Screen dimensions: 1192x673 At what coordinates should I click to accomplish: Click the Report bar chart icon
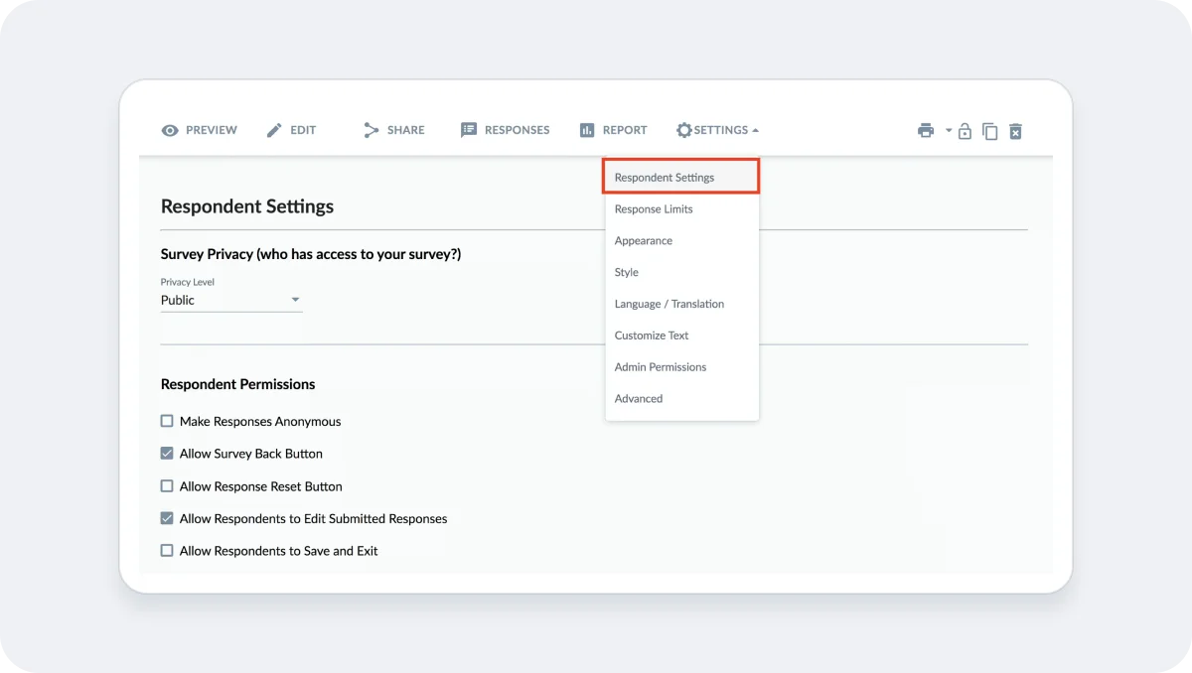tap(586, 129)
